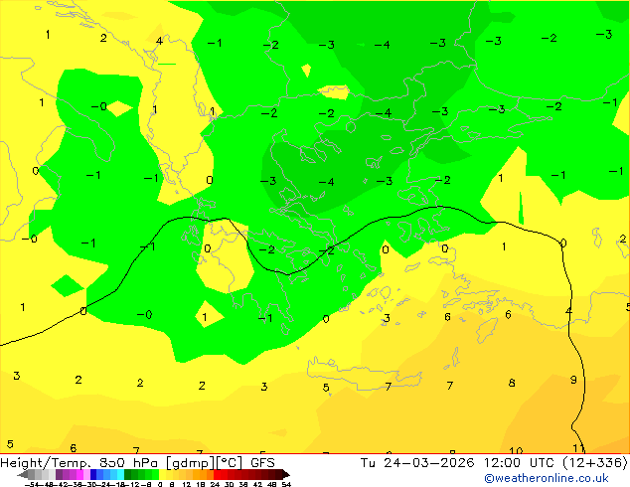The image size is (630, 487).
Task: Click the '11' temperature value on the map
Action: 578,448
